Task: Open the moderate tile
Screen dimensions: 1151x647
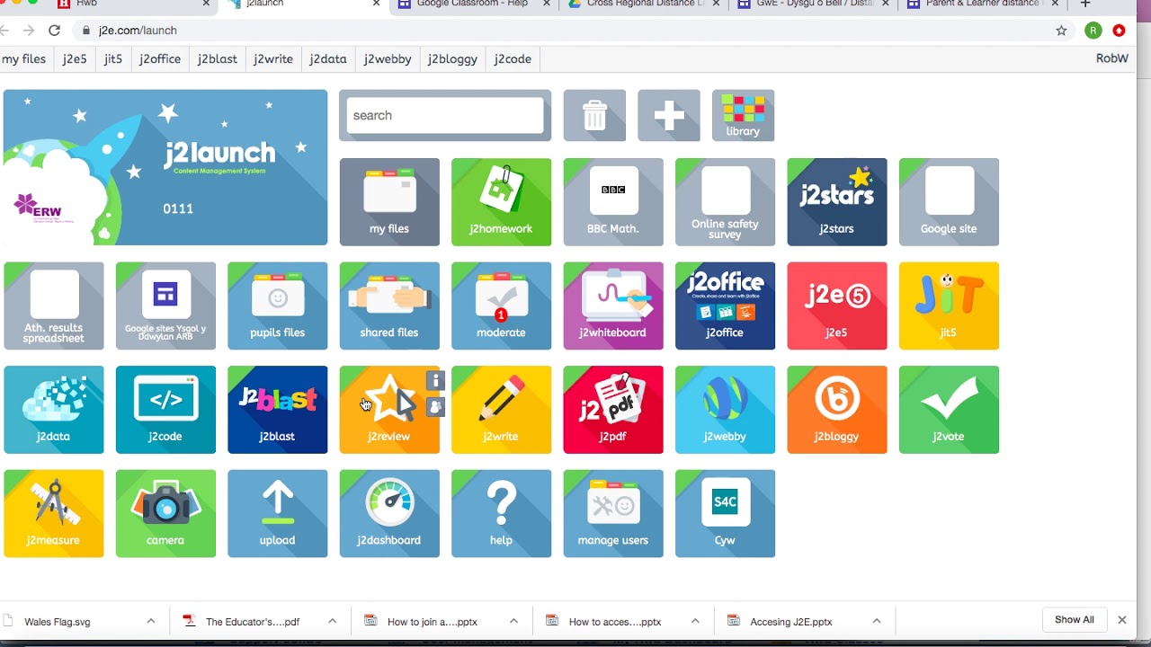Action: tap(501, 306)
